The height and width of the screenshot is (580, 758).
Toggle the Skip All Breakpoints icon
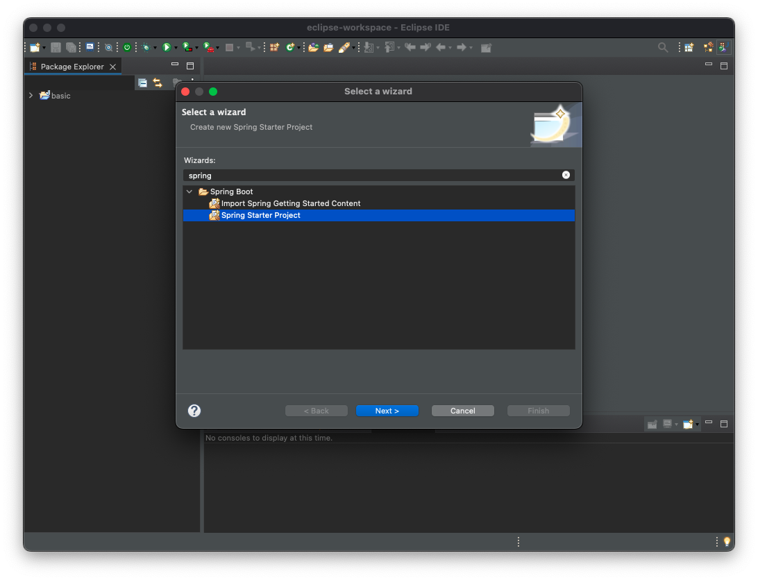pos(109,47)
